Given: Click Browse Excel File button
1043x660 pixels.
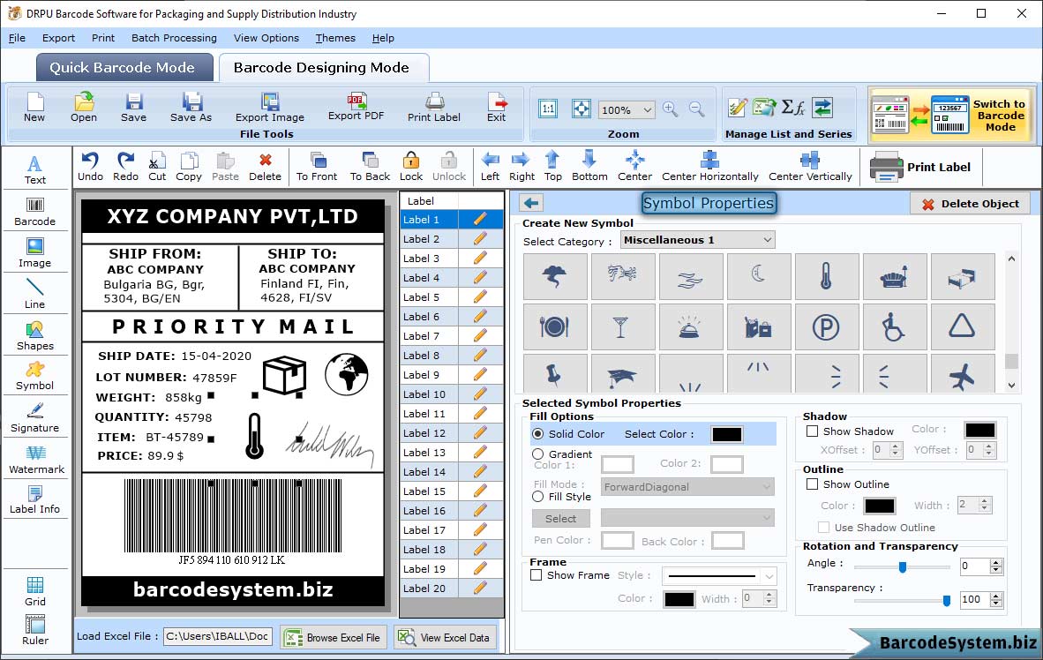Looking at the screenshot, I should [x=334, y=637].
